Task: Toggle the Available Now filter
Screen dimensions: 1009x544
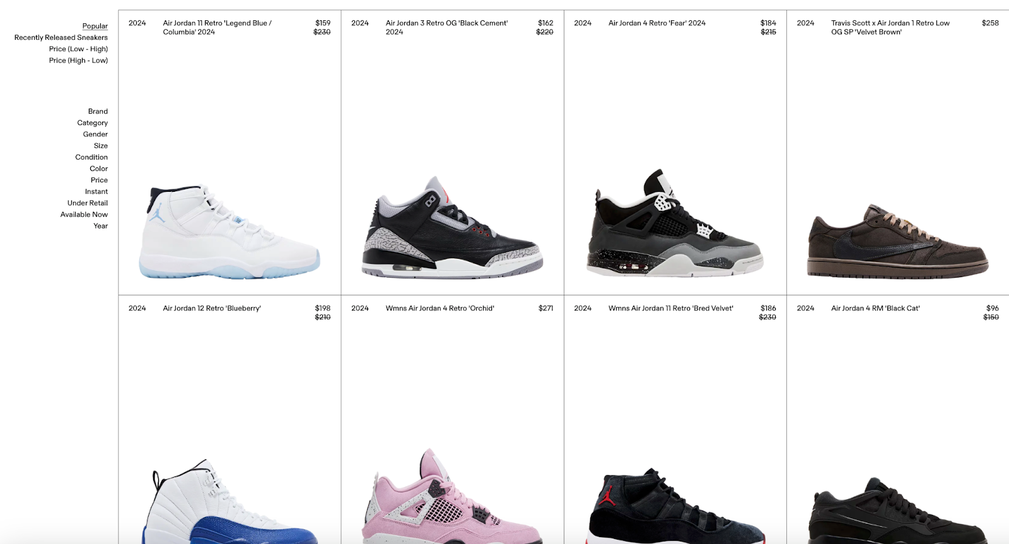Action: point(84,214)
